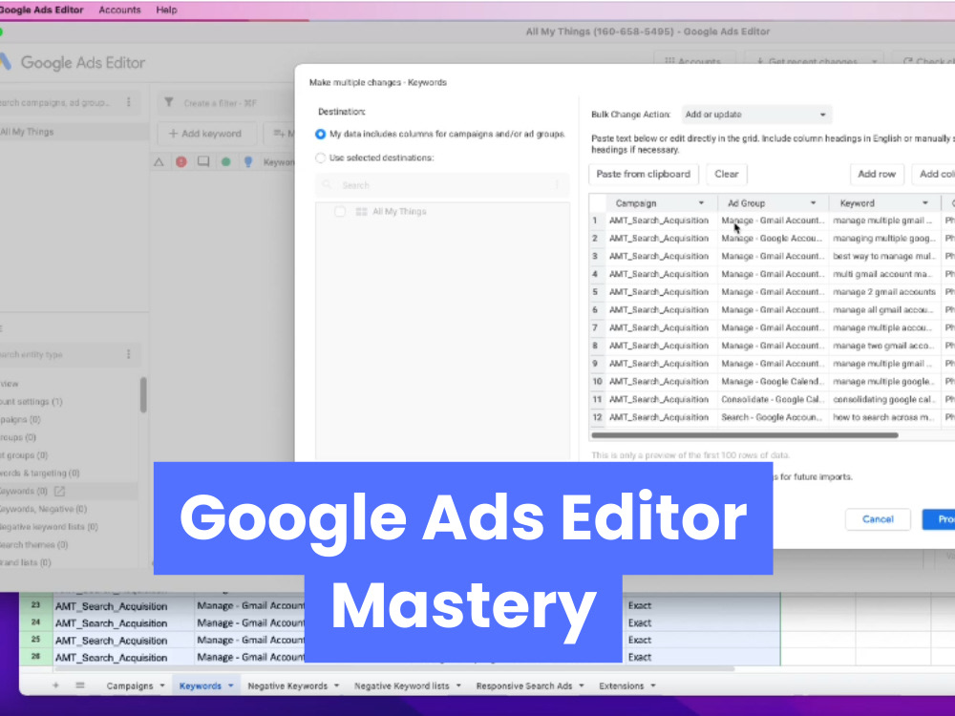
Task: Click cell 'manage 2 gmail accounts' in row 5
Action: point(884,292)
